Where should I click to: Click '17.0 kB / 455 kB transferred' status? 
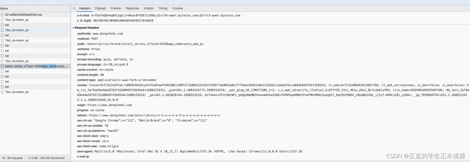(x=46, y=158)
